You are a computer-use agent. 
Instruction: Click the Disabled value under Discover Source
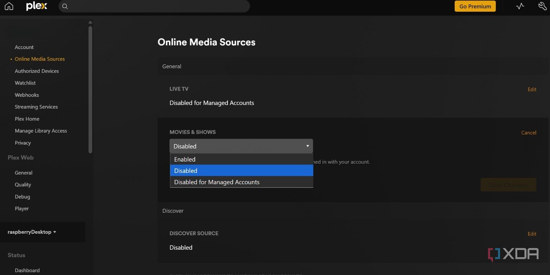click(181, 247)
